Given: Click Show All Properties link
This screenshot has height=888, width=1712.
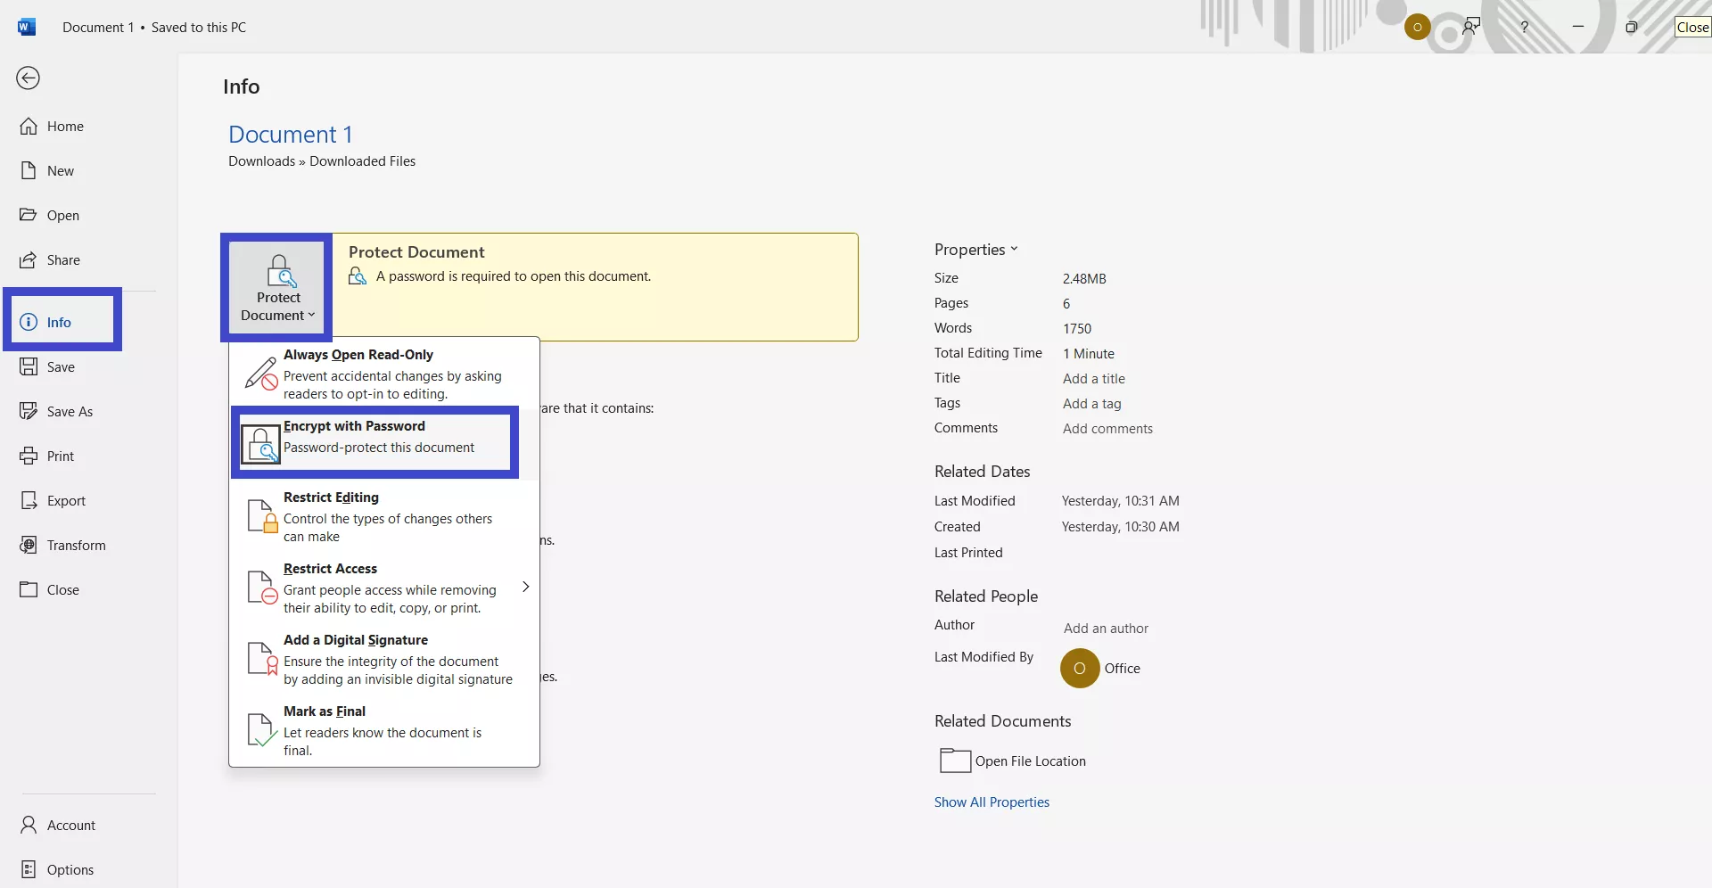Looking at the screenshot, I should 992,802.
